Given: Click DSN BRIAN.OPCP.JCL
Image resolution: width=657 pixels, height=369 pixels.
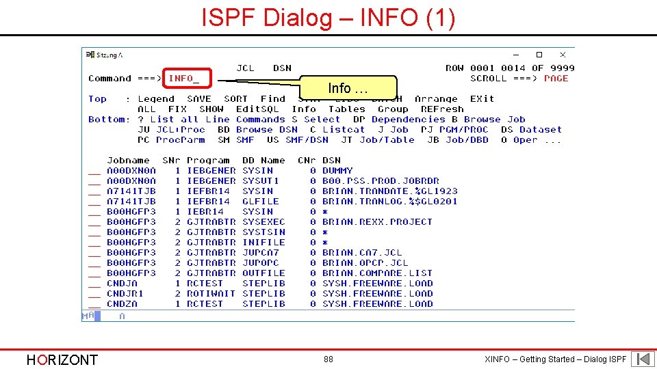Looking at the screenshot, I should (x=365, y=263).
